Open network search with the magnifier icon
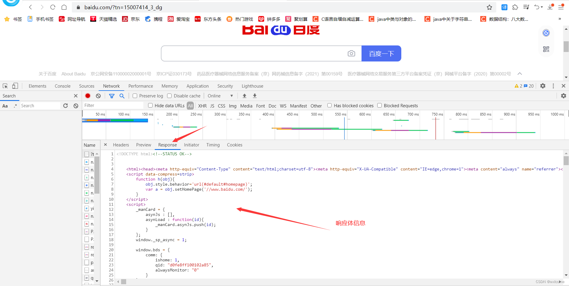Viewport: 569px width, 286px height. (x=122, y=96)
